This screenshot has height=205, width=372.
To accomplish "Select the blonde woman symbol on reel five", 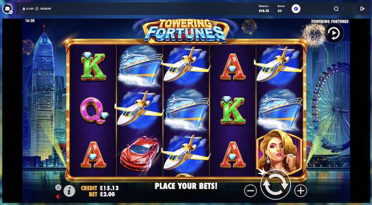I will pos(279,152).
